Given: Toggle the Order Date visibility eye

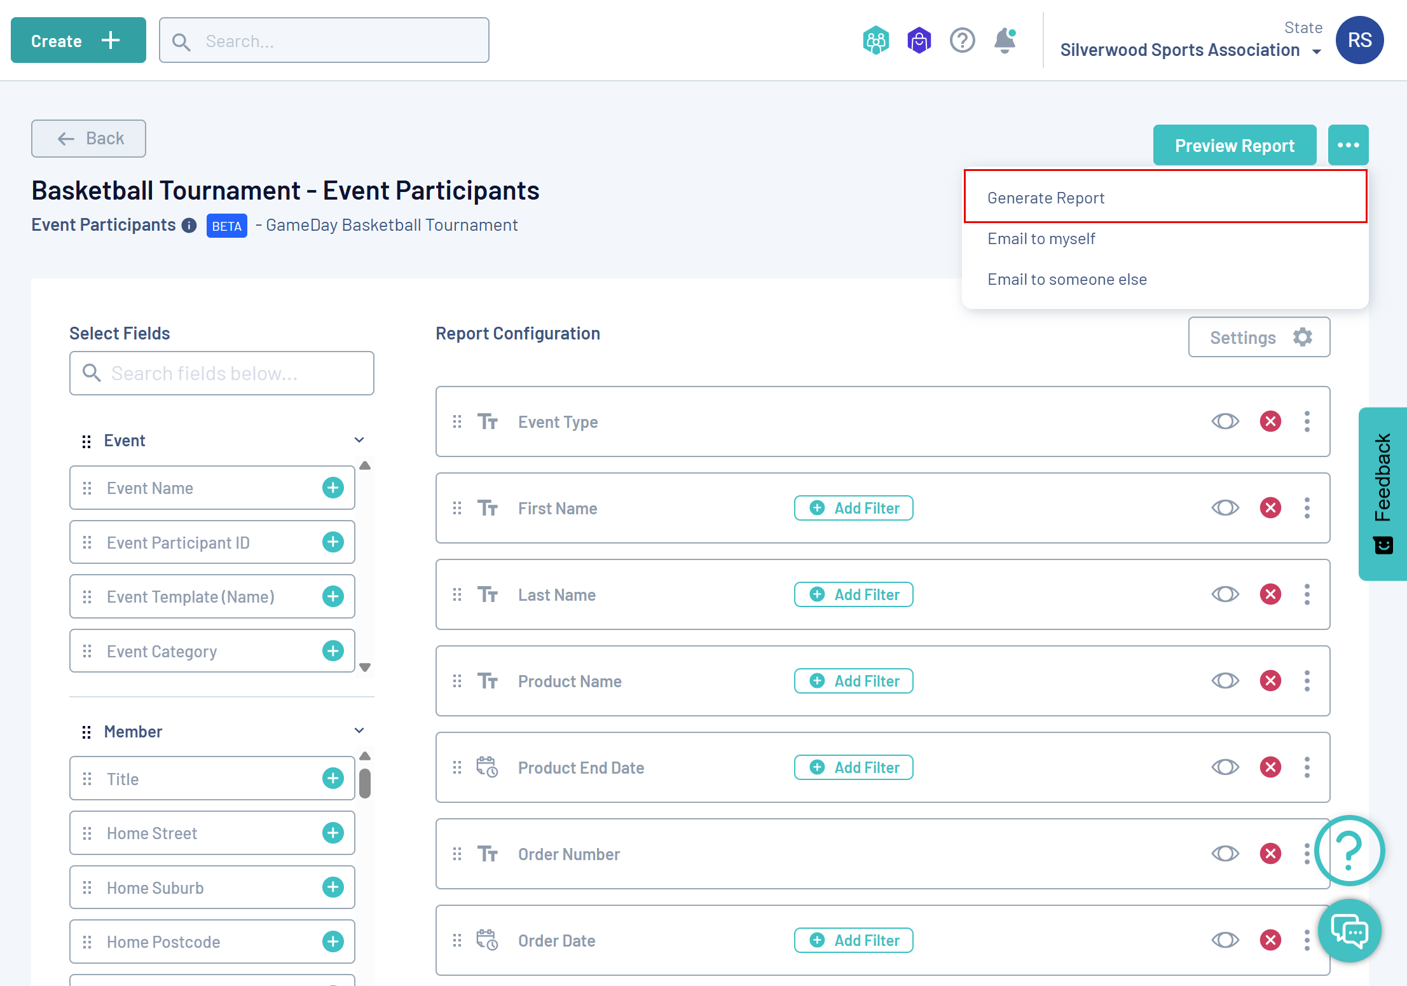Looking at the screenshot, I should click(1225, 940).
